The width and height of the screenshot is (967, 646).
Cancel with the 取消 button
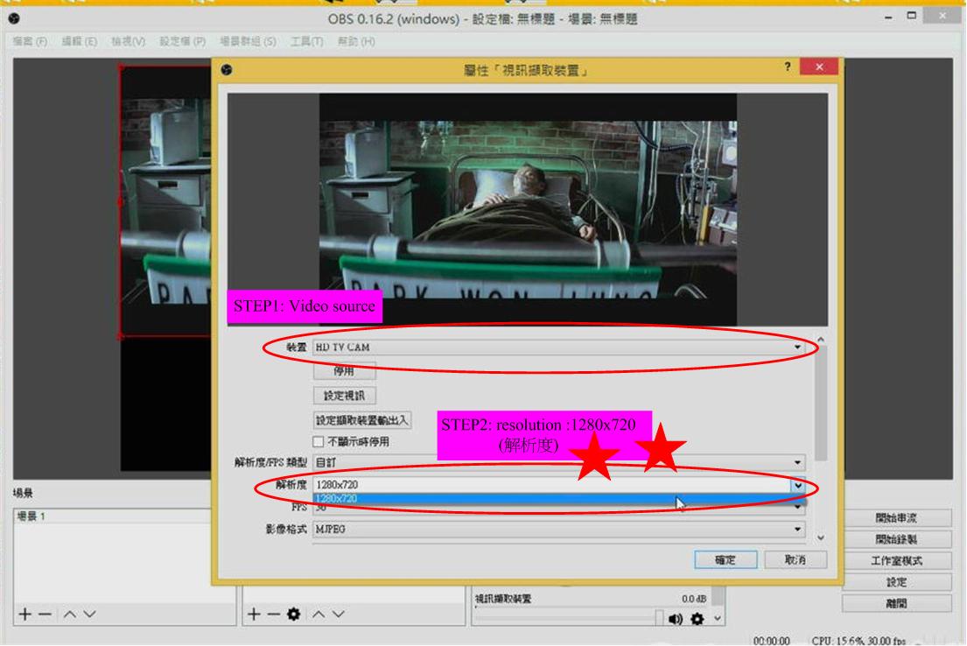(795, 560)
